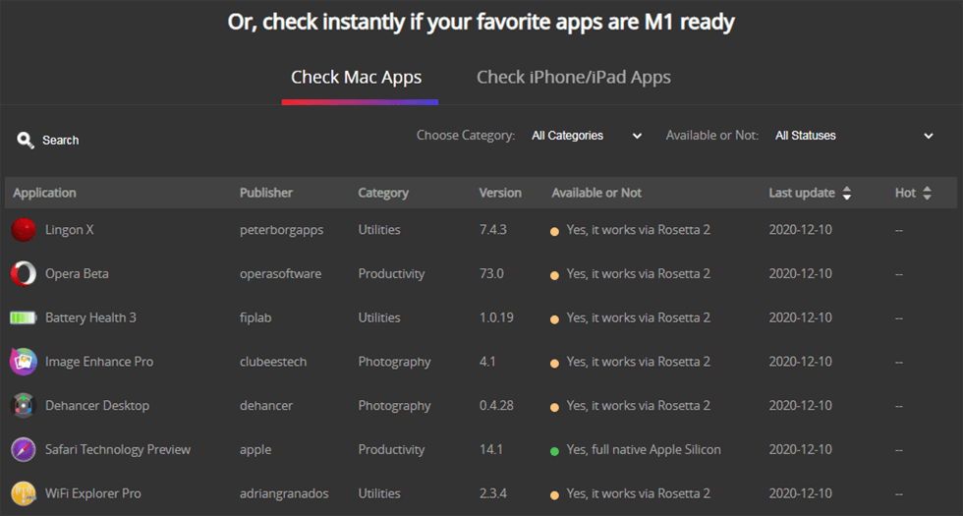The image size is (963, 516).
Task: Click publisher adriangranados
Action: (284, 493)
